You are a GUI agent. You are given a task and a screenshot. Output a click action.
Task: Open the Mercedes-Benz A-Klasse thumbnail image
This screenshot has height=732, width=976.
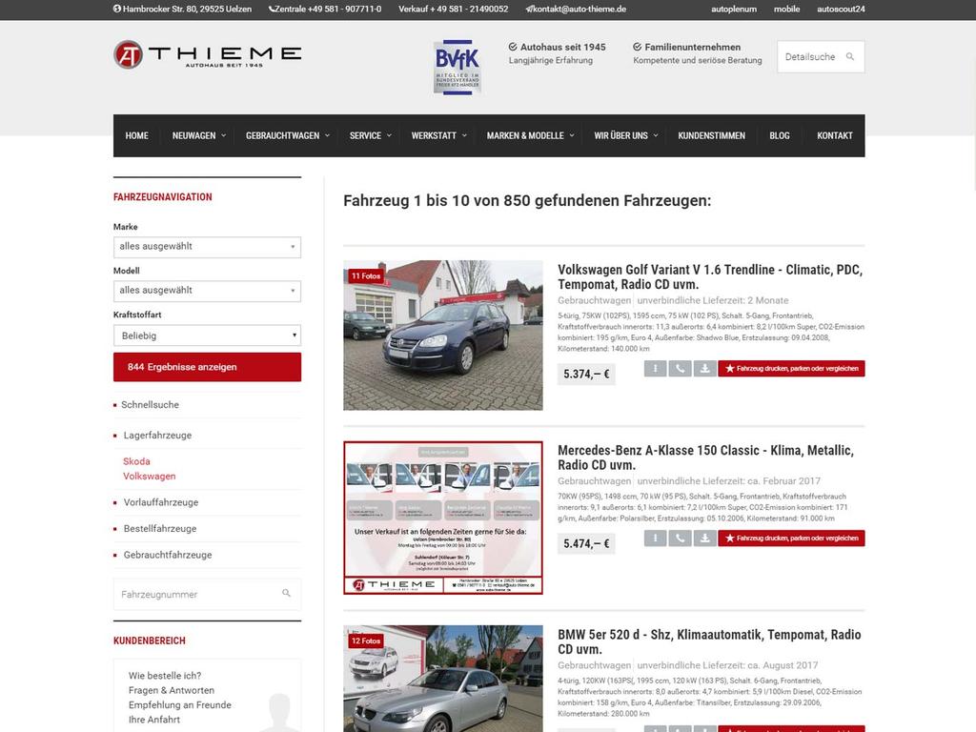click(443, 518)
